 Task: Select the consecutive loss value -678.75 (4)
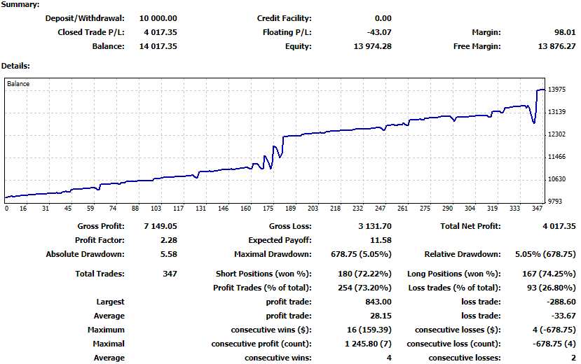coord(554,344)
